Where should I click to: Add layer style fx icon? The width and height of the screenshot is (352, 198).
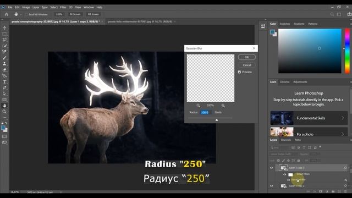pos(315,191)
